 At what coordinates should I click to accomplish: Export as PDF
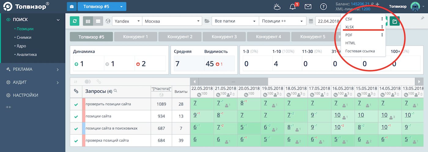tap(349, 35)
